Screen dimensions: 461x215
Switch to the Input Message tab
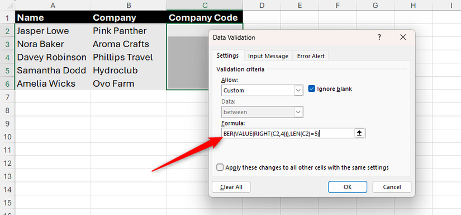coord(268,56)
